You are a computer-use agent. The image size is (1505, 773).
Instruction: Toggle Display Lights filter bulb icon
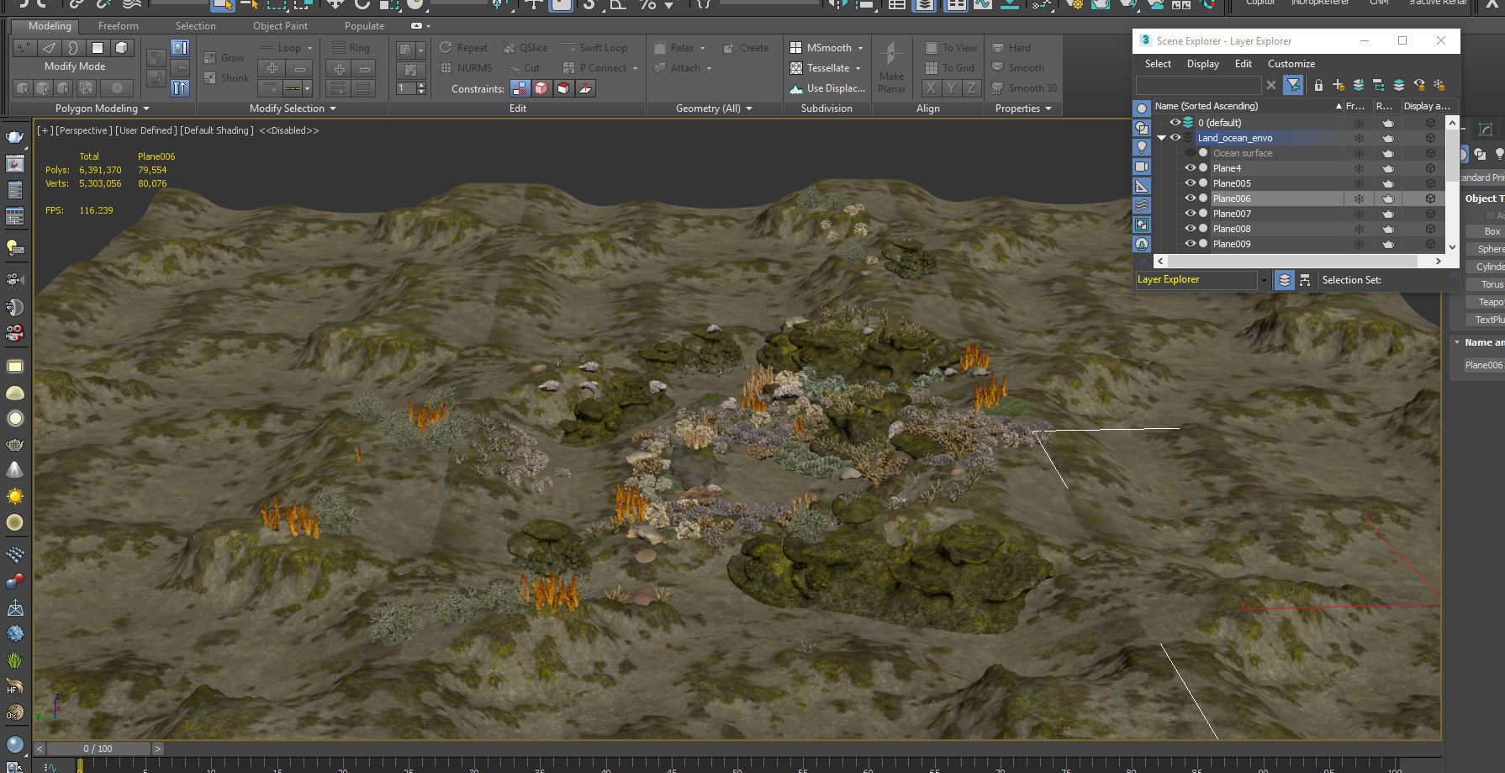pyautogui.click(x=1142, y=147)
